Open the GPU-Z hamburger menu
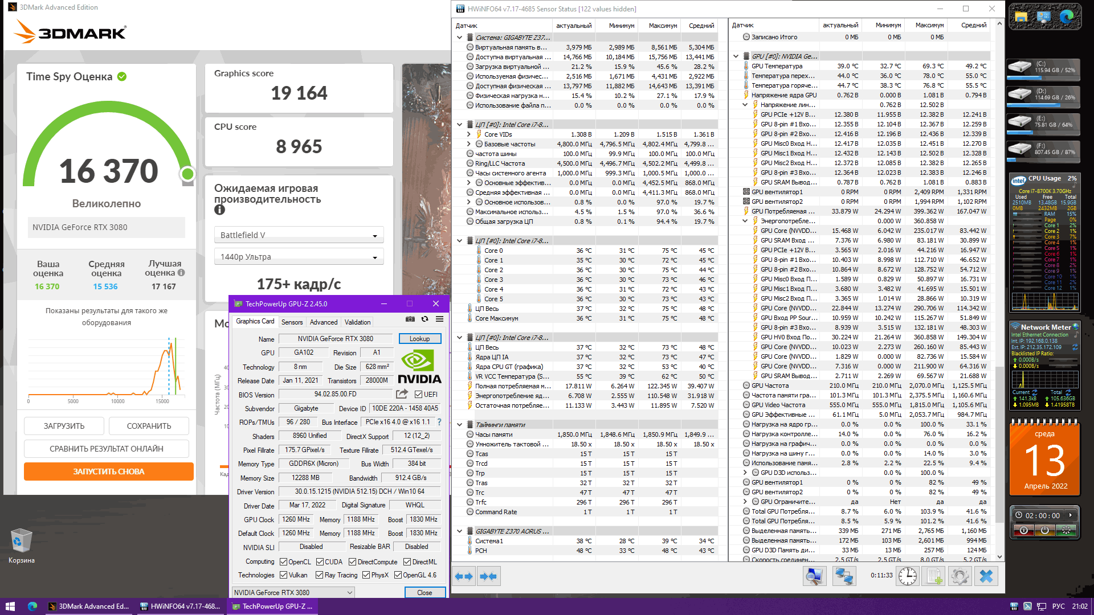This screenshot has height=615, width=1094. (x=439, y=319)
